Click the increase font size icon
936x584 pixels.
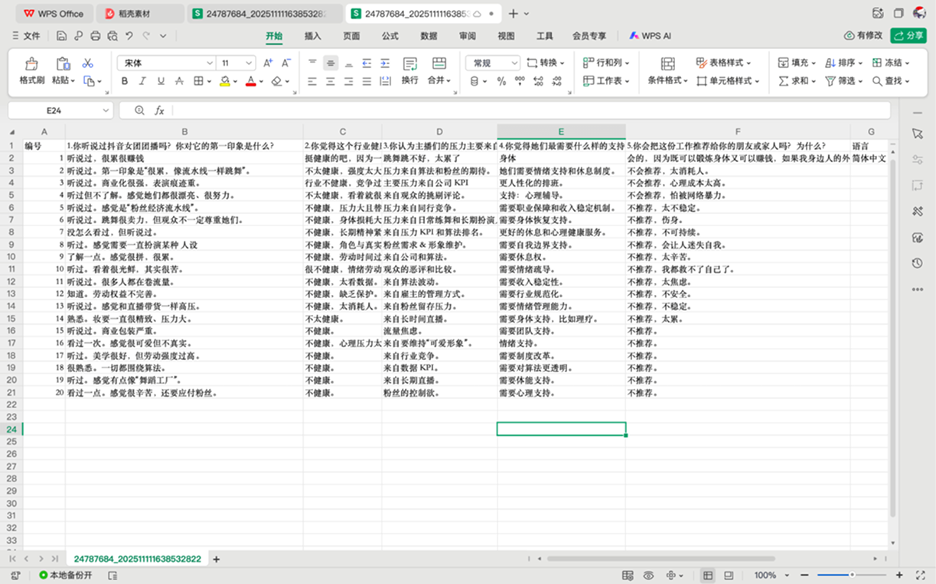pos(268,63)
